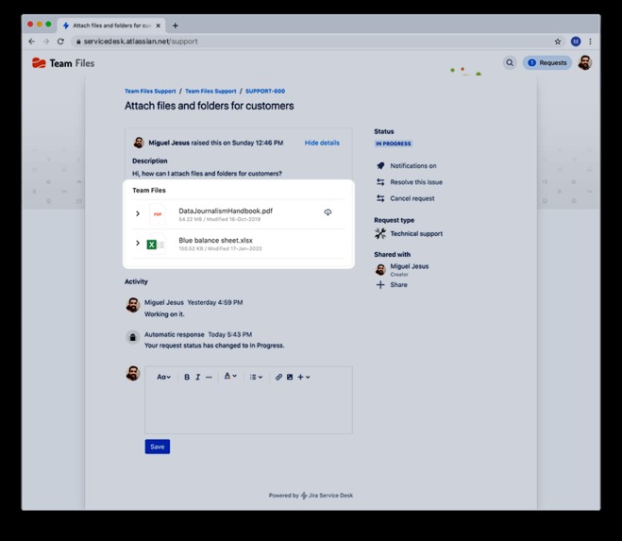The image size is (622, 541).
Task: Open the user avatar menu at top right
Action: pyautogui.click(x=585, y=62)
